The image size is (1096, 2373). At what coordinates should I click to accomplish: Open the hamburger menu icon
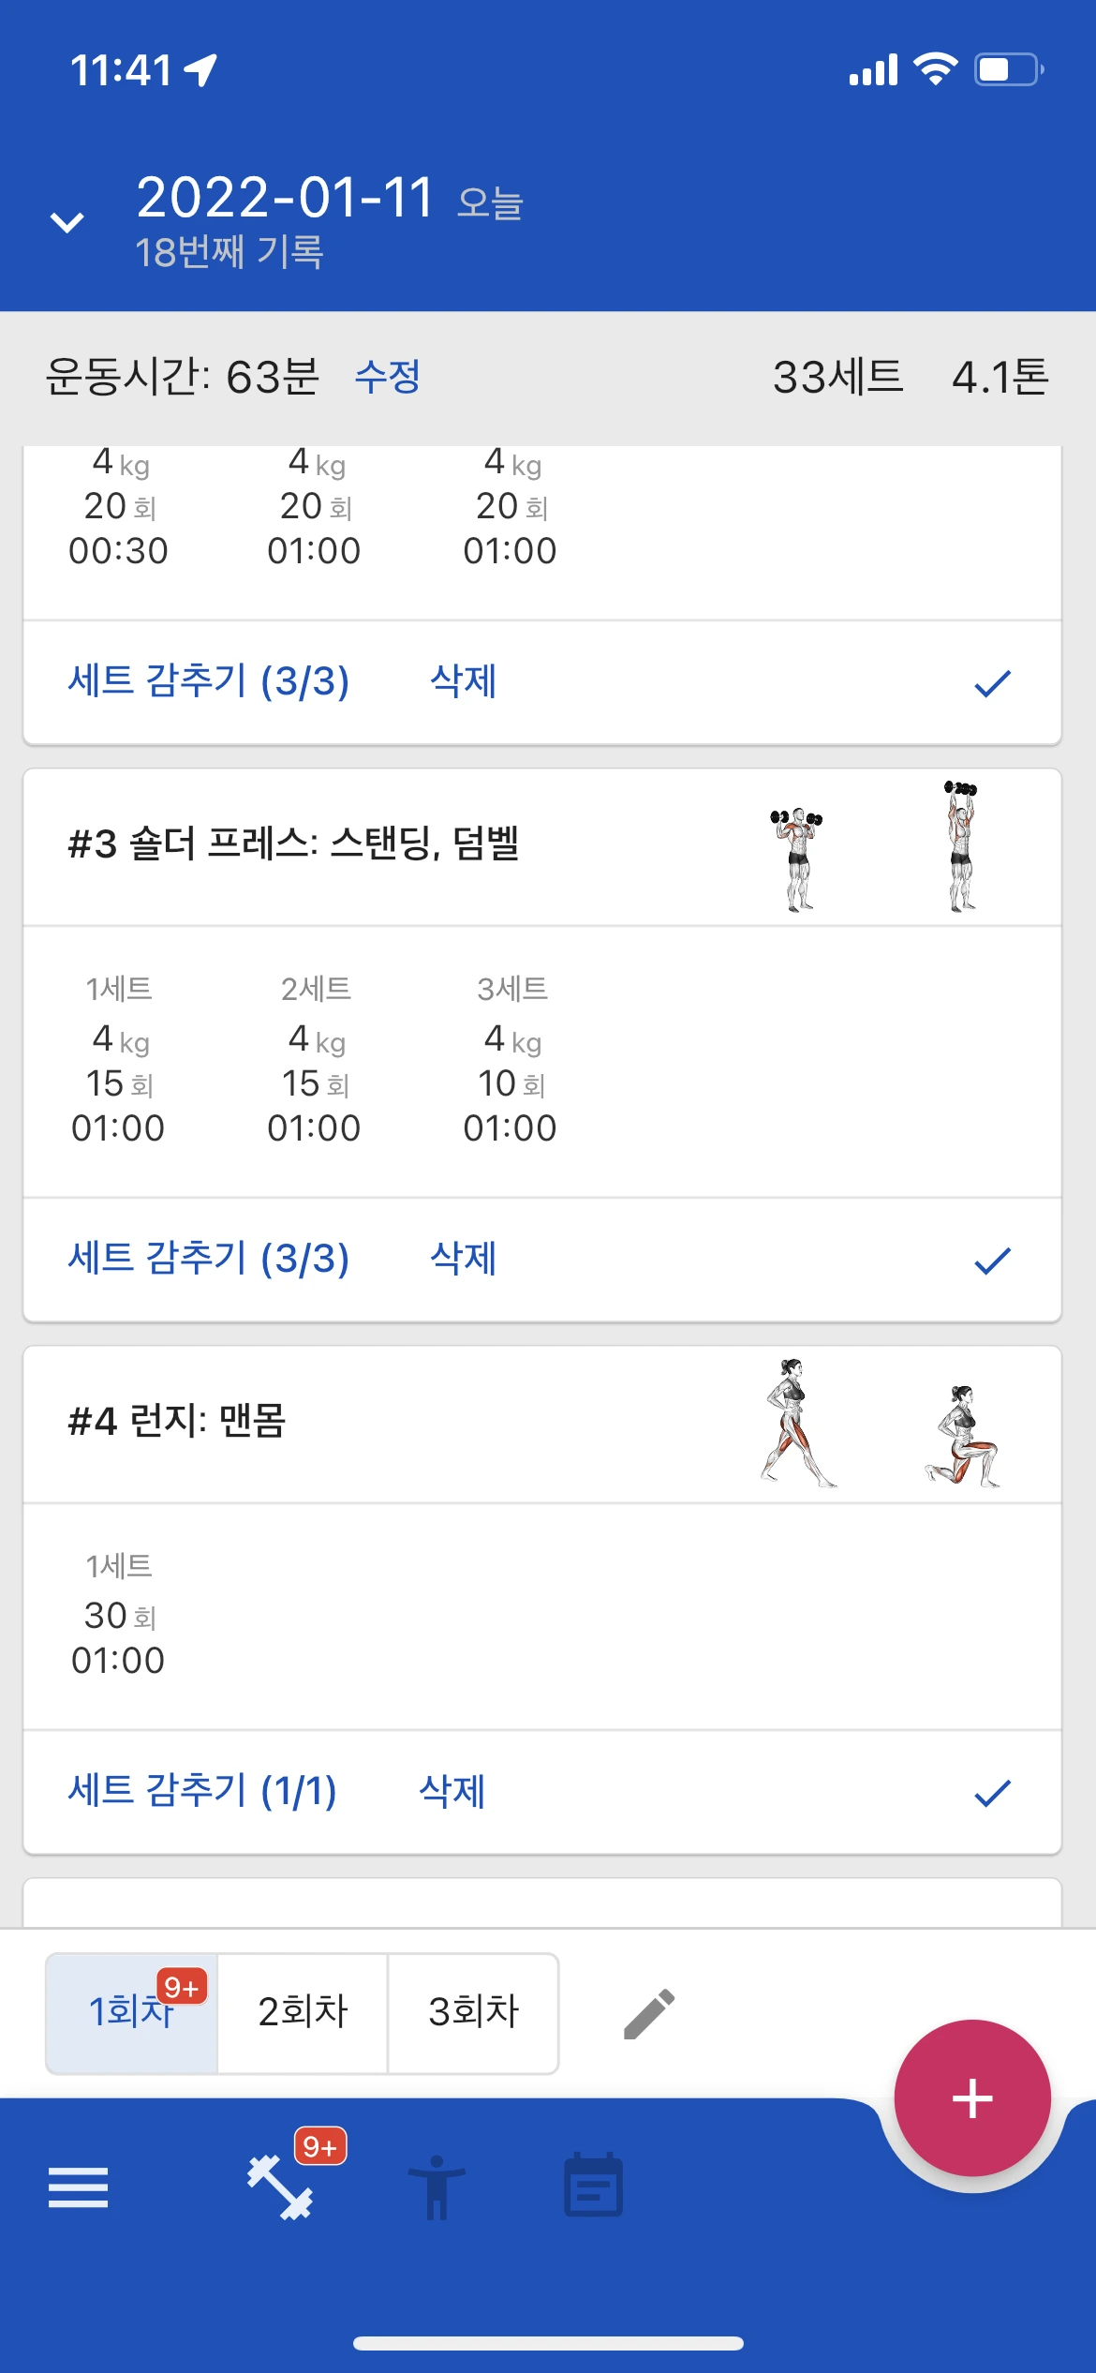pos(78,2188)
